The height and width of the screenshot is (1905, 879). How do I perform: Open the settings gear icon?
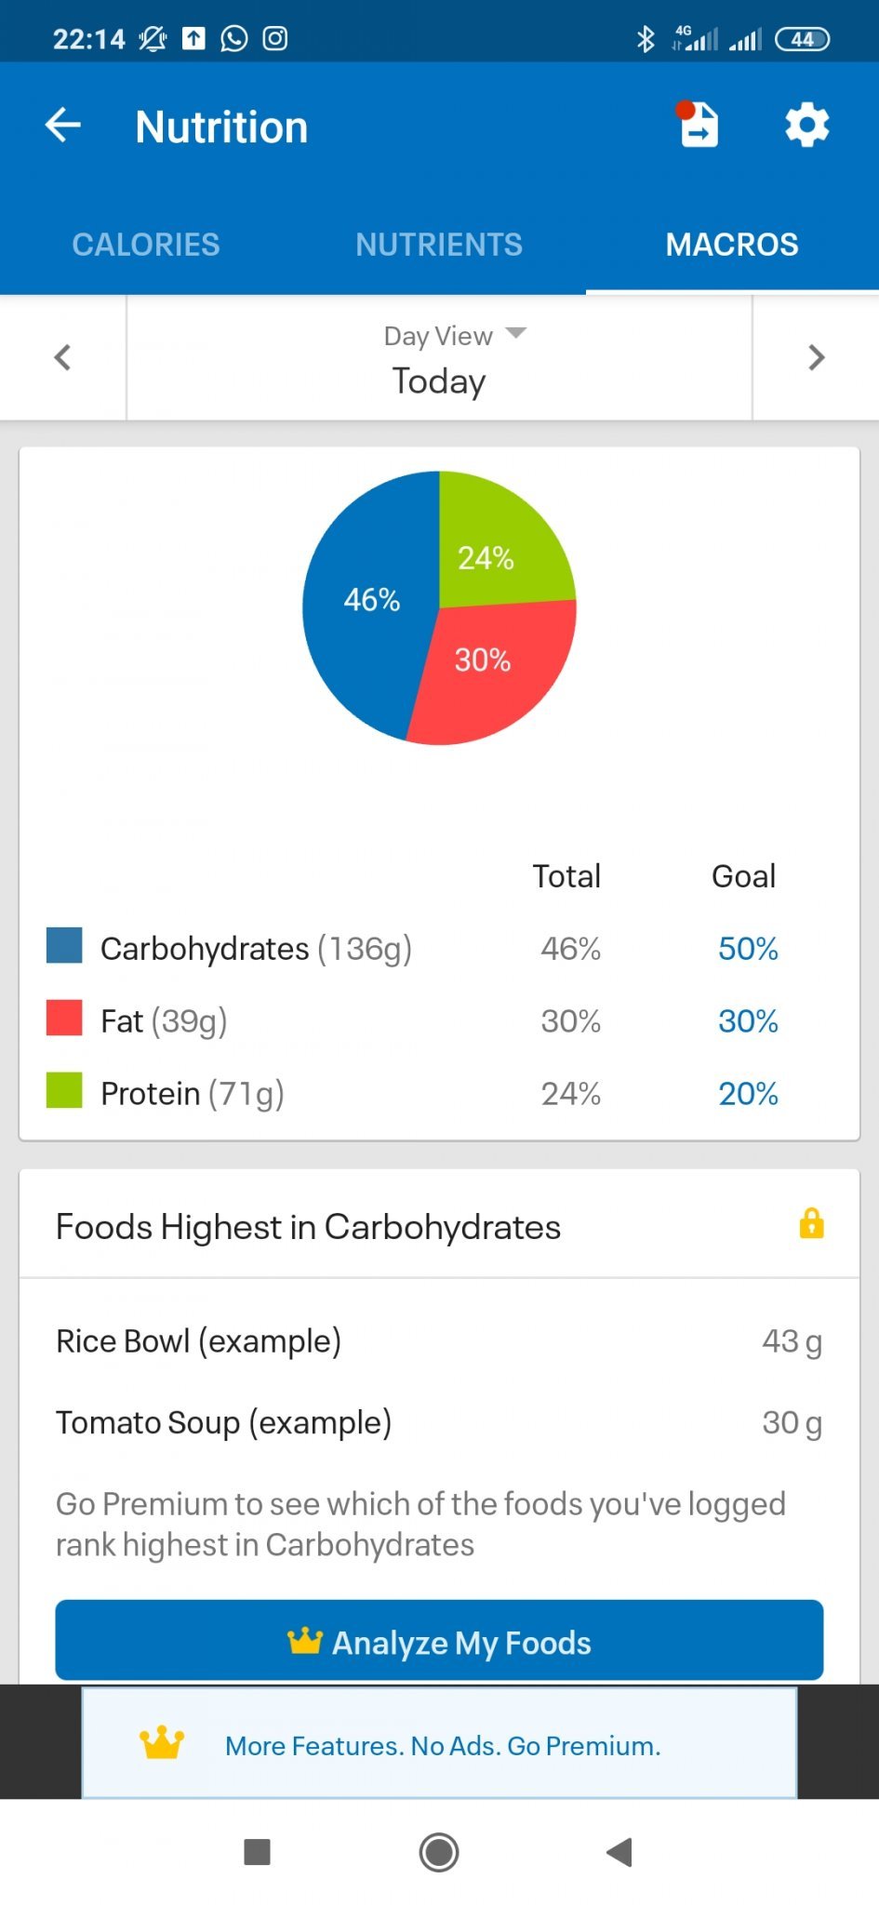806,126
